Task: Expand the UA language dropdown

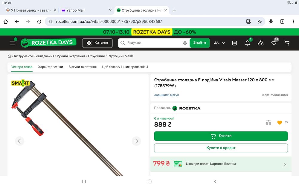Action: (x=219, y=43)
